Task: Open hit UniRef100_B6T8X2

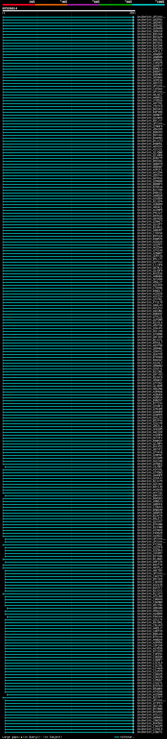Action: pos(150,43)
